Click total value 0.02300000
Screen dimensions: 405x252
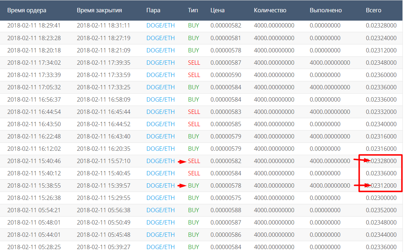381,198
